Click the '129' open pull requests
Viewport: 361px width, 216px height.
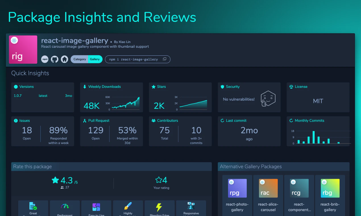coord(96,130)
